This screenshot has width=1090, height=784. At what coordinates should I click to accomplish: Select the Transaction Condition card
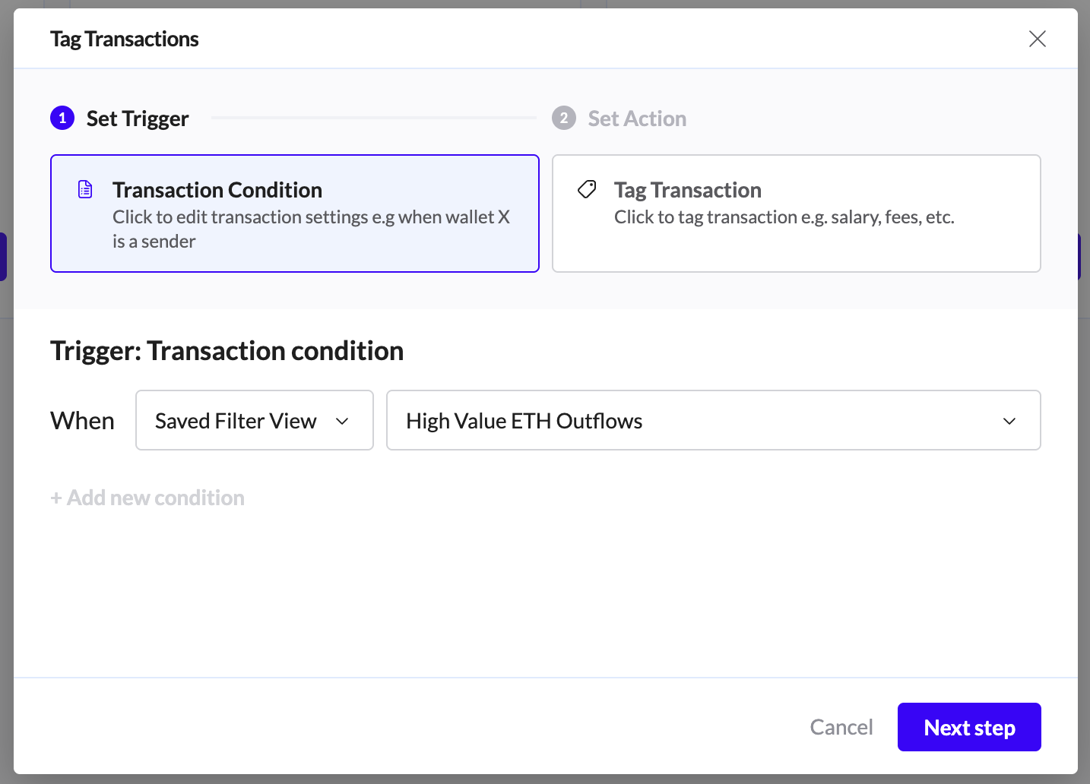[294, 213]
